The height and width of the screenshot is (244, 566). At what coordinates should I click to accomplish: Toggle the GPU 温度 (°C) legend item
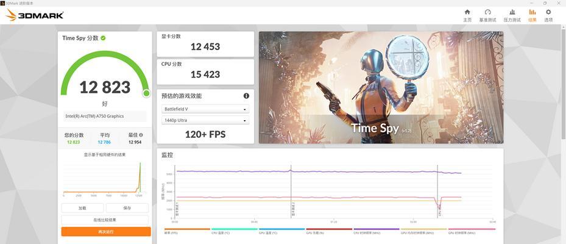click(x=281, y=231)
